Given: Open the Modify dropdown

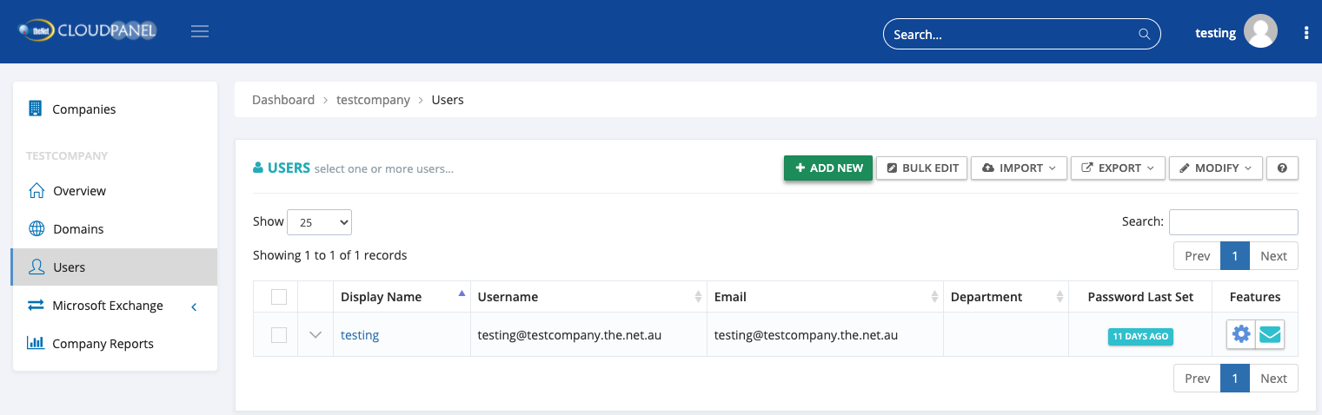Looking at the screenshot, I should [1215, 168].
